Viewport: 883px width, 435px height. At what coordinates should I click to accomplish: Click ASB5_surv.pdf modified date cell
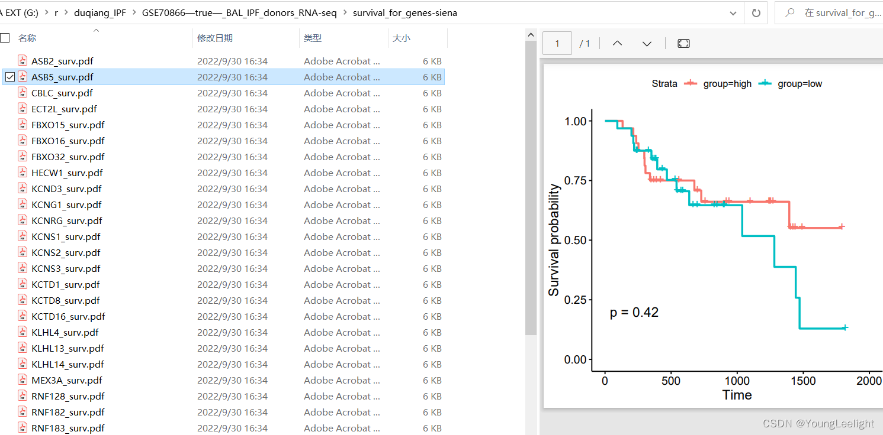point(232,77)
